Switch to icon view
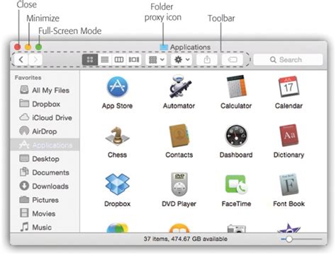Image resolution: width=336 pixels, height=255 pixels. pyautogui.click(x=90, y=60)
